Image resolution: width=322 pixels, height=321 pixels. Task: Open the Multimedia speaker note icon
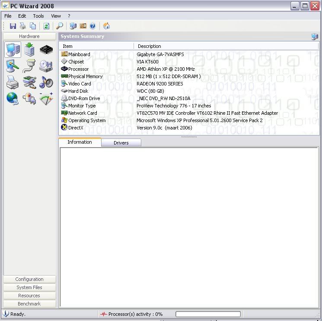[46, 82]
